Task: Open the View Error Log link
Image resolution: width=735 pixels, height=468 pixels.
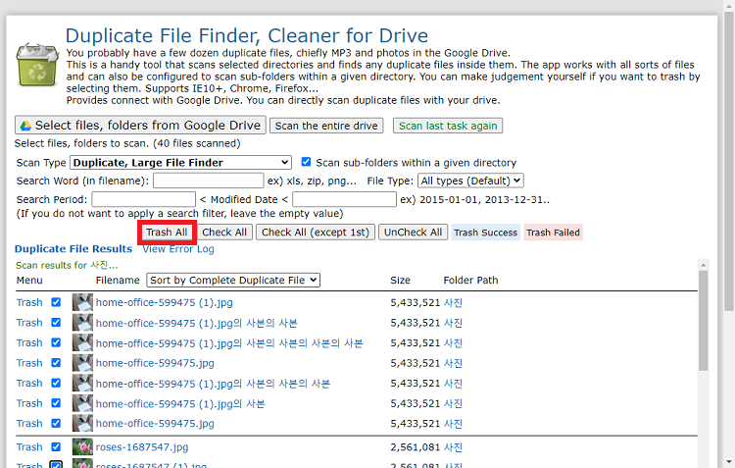Action: pyautogui.click(x=179, y=249)
